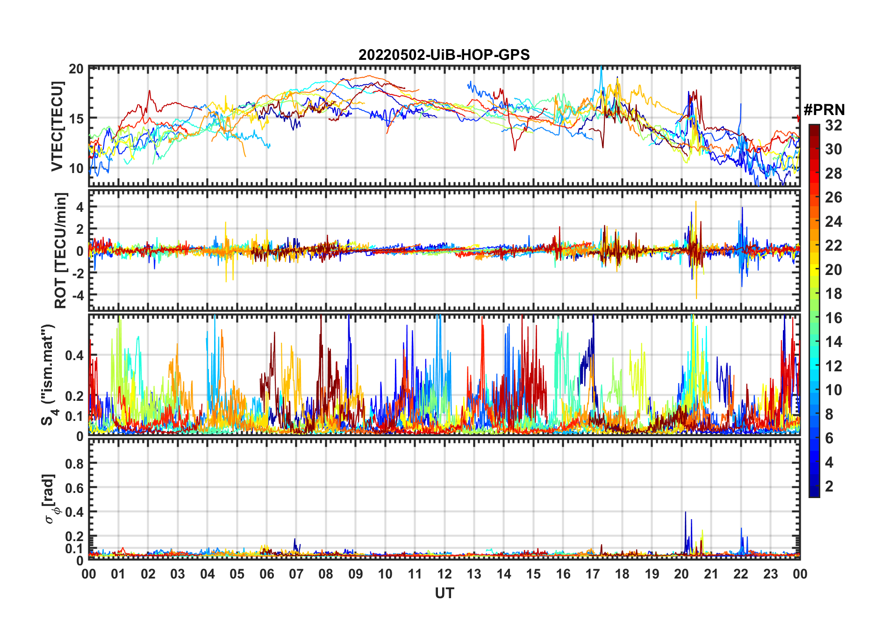Click the colorbar tick label 32
Screen dimensions: 889x622
(x=833, y=125)
